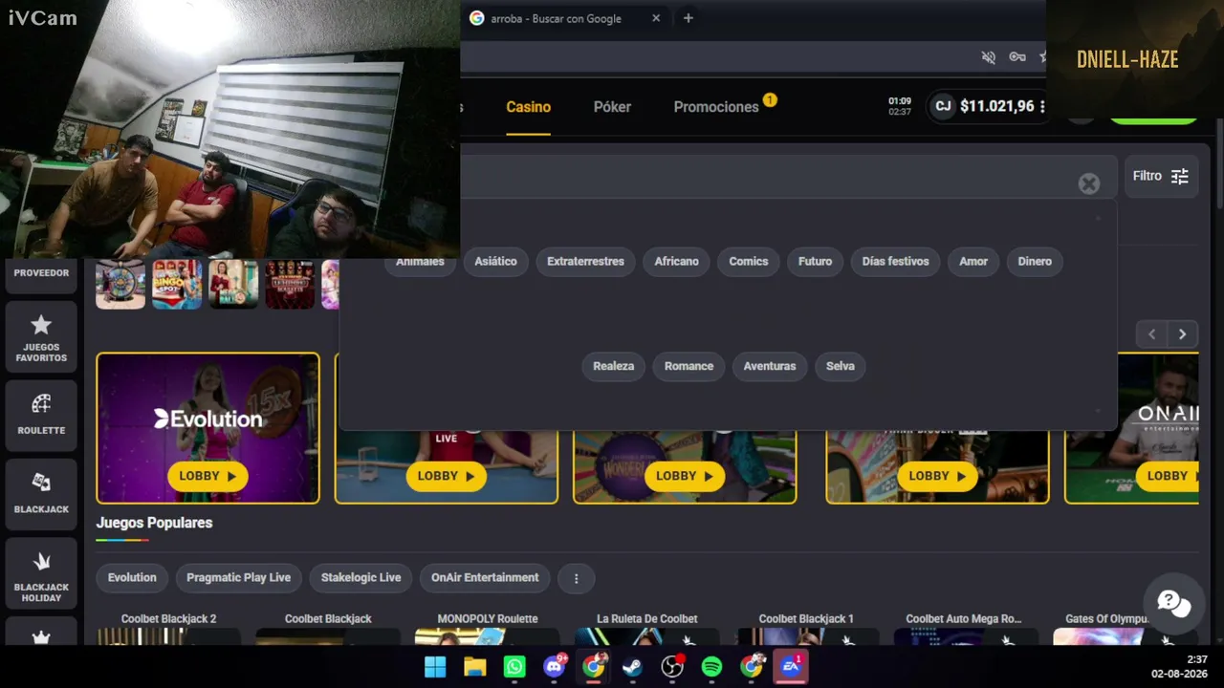Image resolution: width=1224 pixels, height=688 pixels.
Task: Open the wheel game thumbnail beside Bingo Spot
Action: pos(120,284)
